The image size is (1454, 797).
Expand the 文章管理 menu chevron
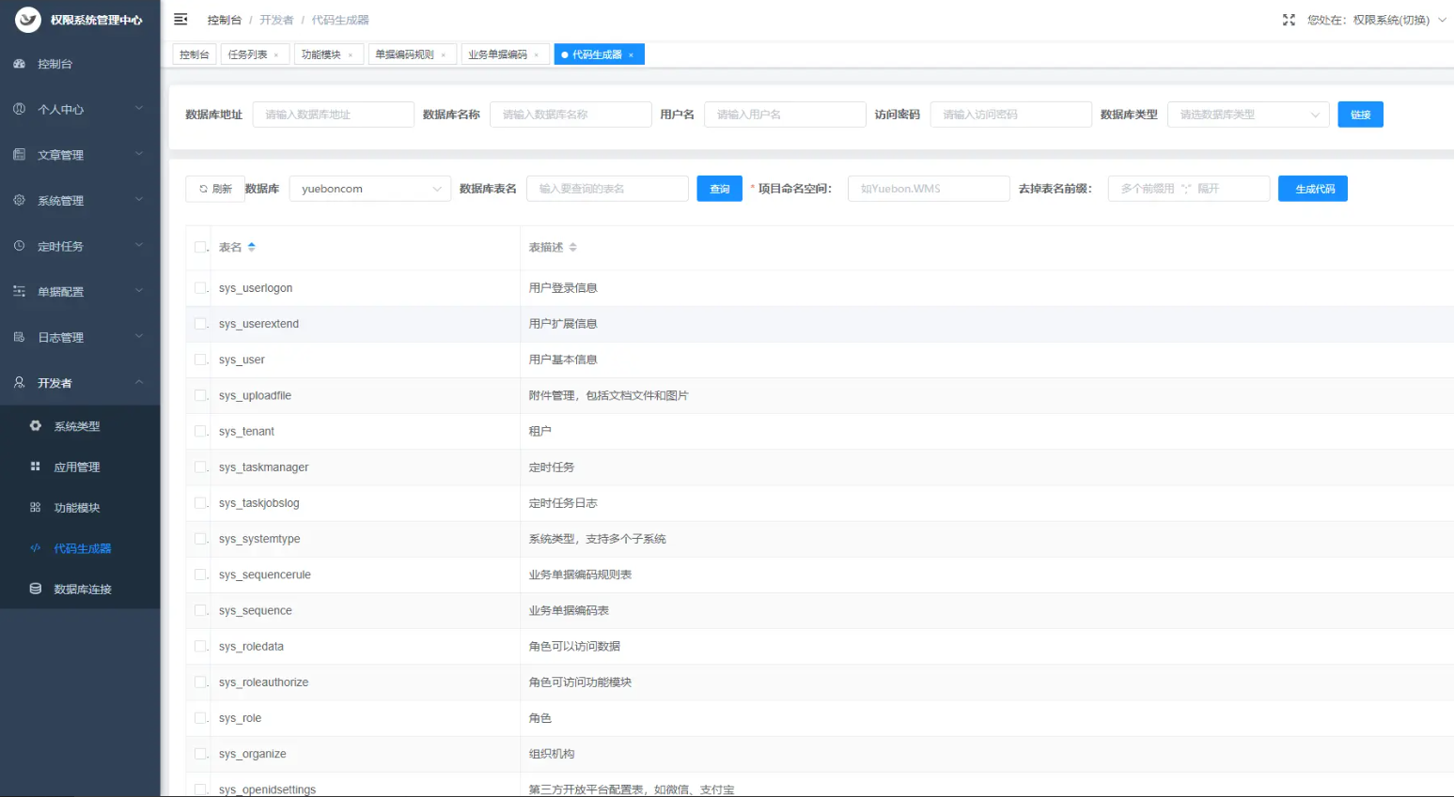(139, 154)
